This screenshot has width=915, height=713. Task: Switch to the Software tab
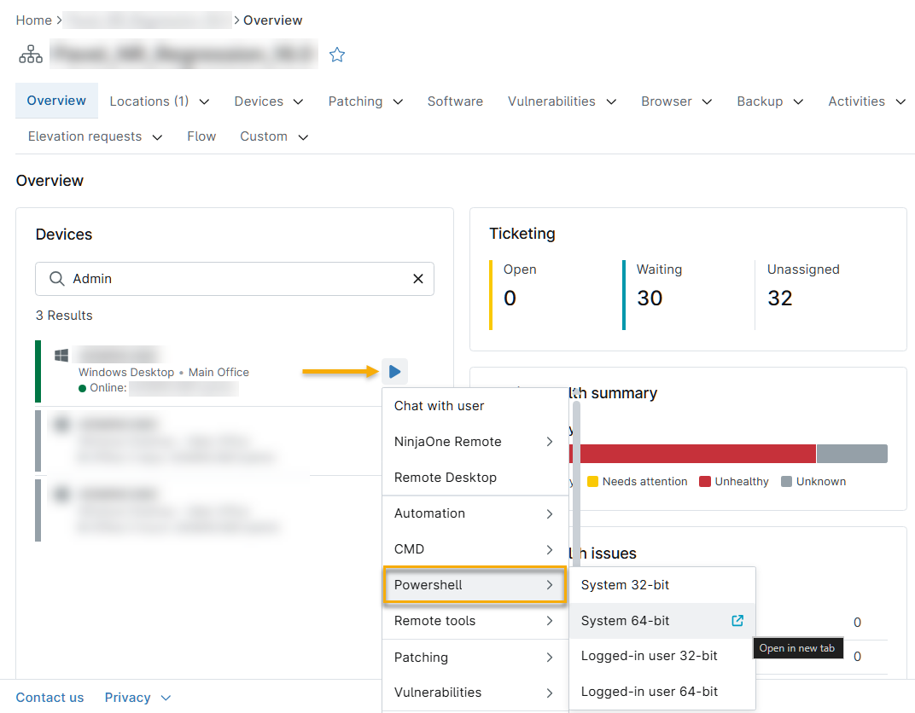(x=455, y=101)
